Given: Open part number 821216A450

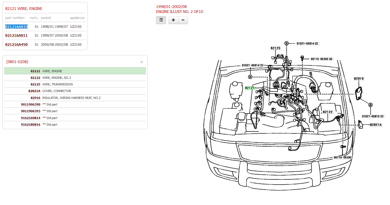Looking at the screenshot, I should [16, 45].
